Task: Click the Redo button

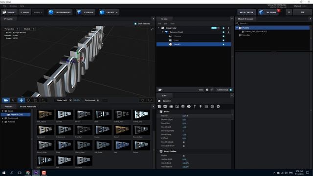Action: click(x=38, y=12)
